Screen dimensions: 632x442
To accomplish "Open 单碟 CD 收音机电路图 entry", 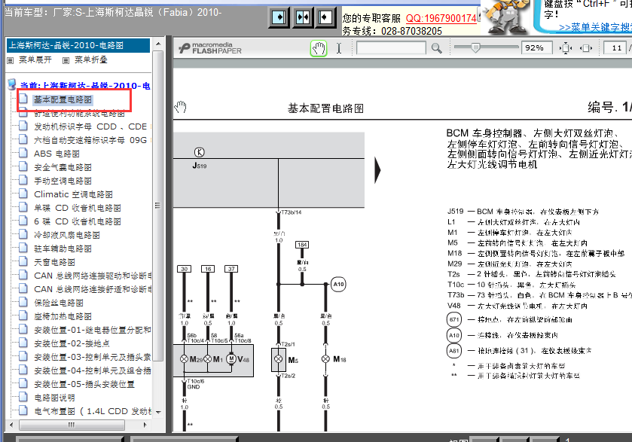I will coord(78,208).
